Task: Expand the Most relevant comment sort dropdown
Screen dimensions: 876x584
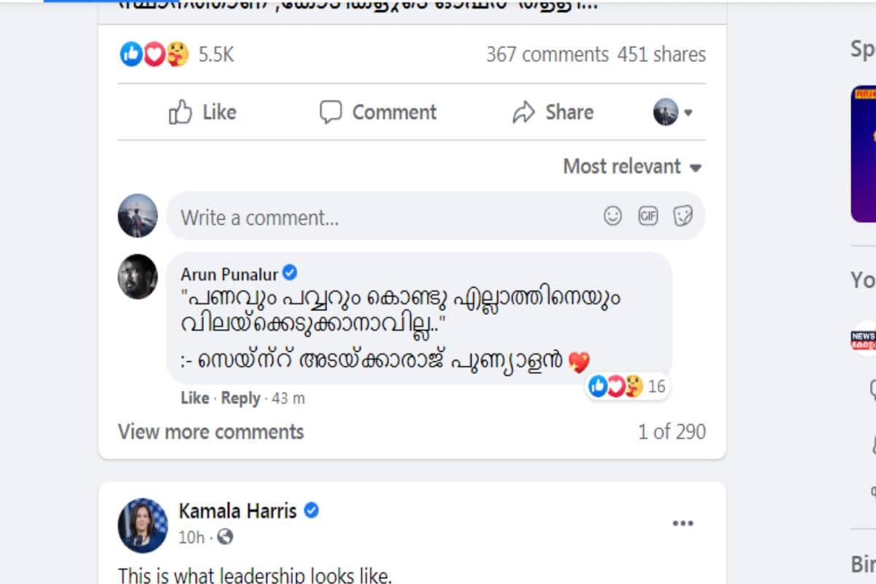Action: (632, 166)
